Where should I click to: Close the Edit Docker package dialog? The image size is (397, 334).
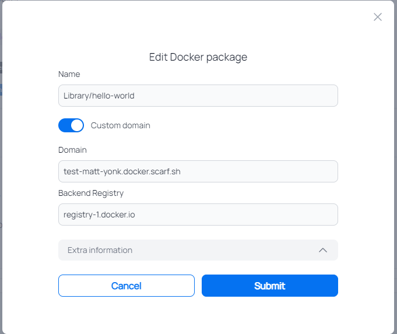pyautogui.click(x=378, y=17)
